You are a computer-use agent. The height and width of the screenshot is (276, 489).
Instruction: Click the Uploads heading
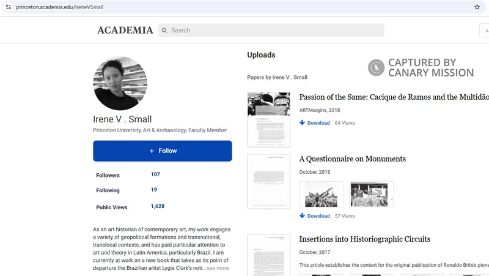pyautogui.click(x=262, y=55)
